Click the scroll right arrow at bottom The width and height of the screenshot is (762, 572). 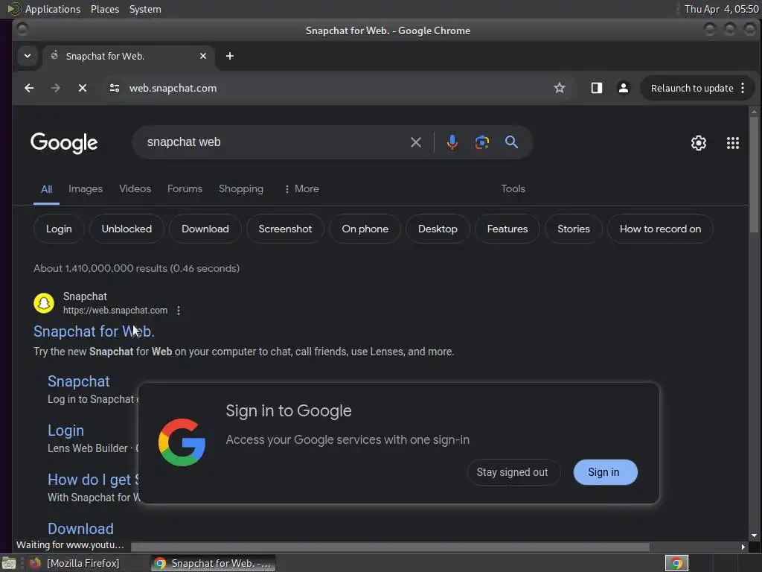point(743,547)
